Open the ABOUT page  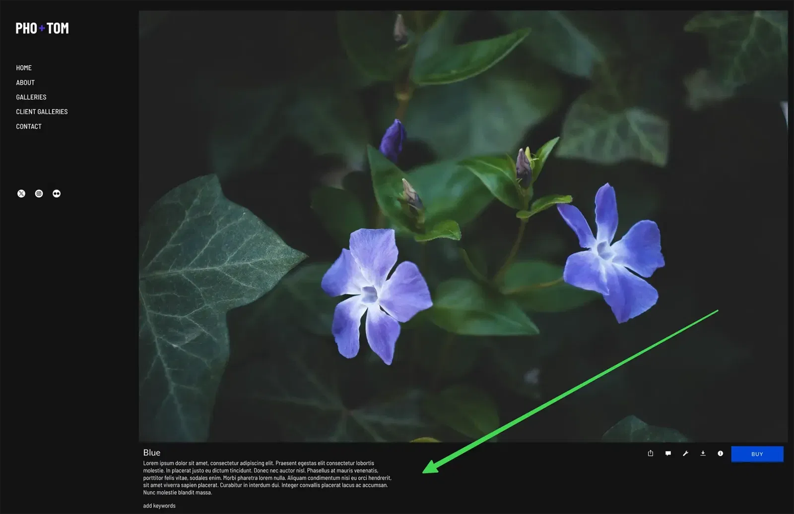coord(25,83)
